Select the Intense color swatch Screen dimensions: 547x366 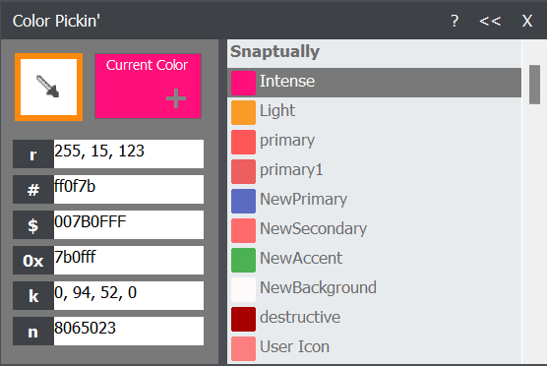click(x=243, y=83)
